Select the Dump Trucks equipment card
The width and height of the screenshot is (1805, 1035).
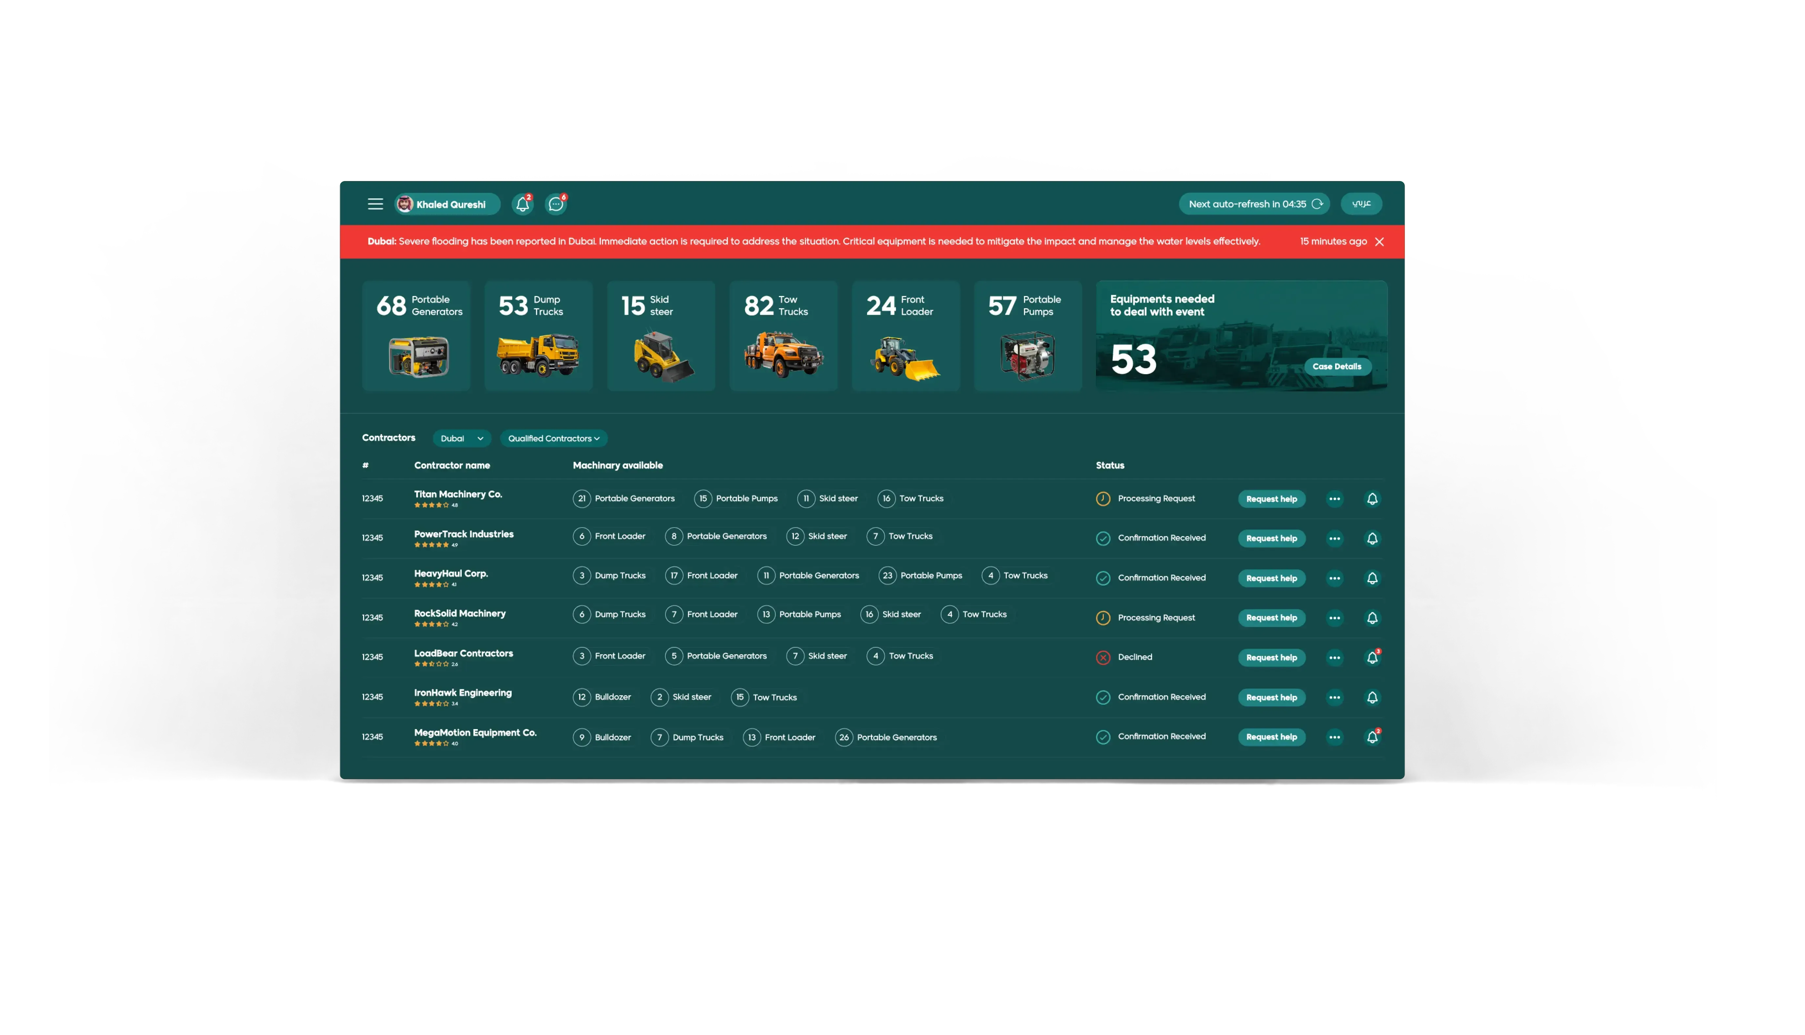(539, 335)
